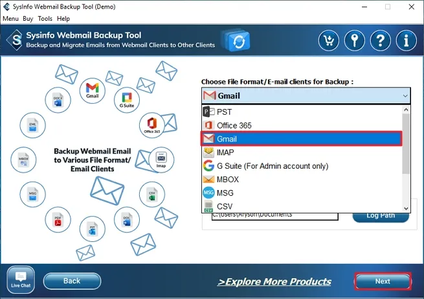Screen dimensions: 424x299
Task: Open the question mark help icon
Action: (x=381, y=41)
